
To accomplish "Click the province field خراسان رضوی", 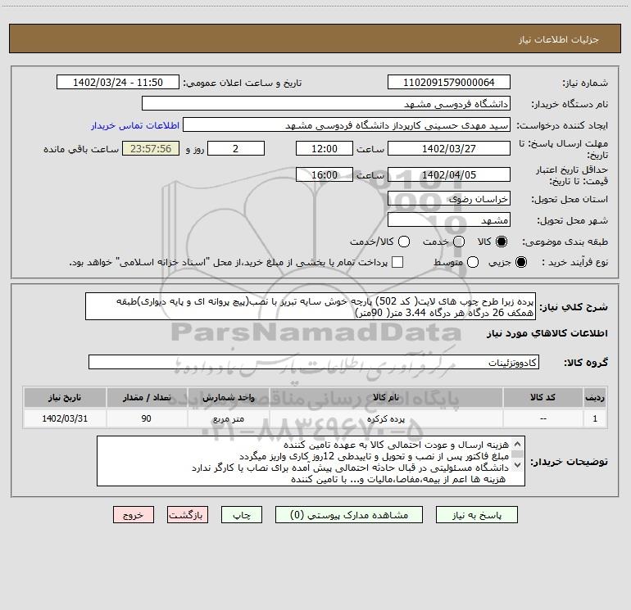I will (x=449, y=199).
